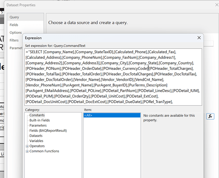Select the Built-in Fields category
Image resolution: width=219 pixels, height=178 pixels.
click(x=40, y=120)
